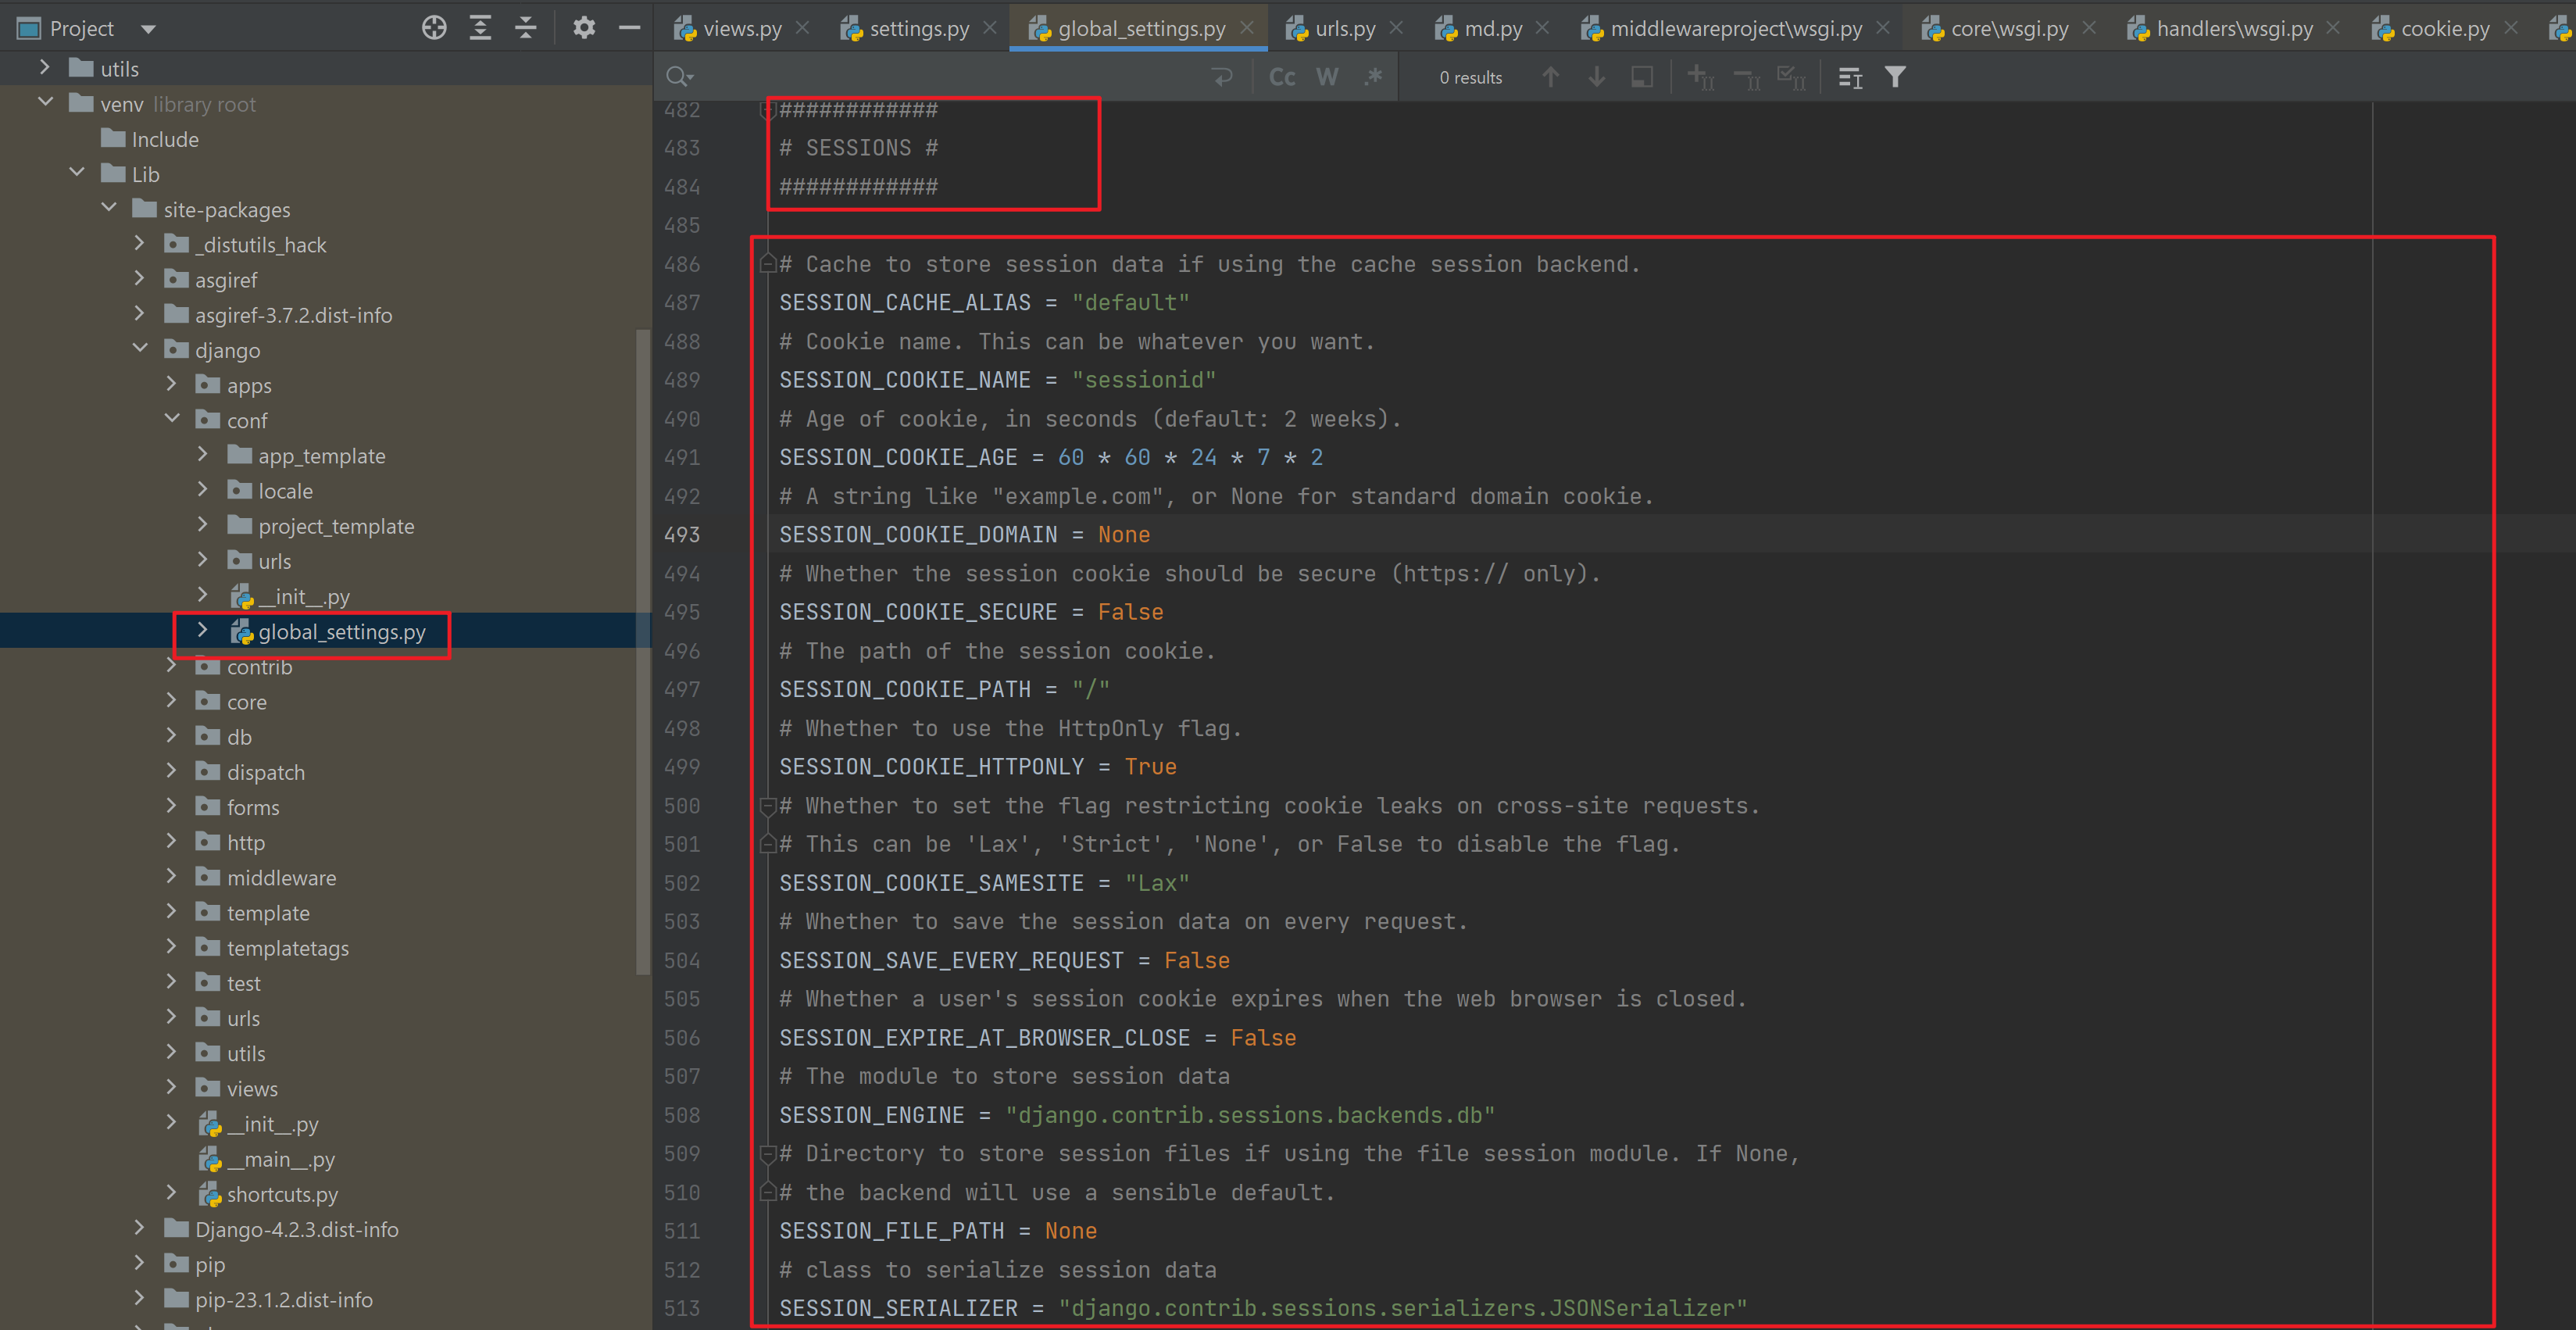Screen dimensions: 2576x1330
Task: Close the global_settings.py tab
Action: [x=1247, y=28]
